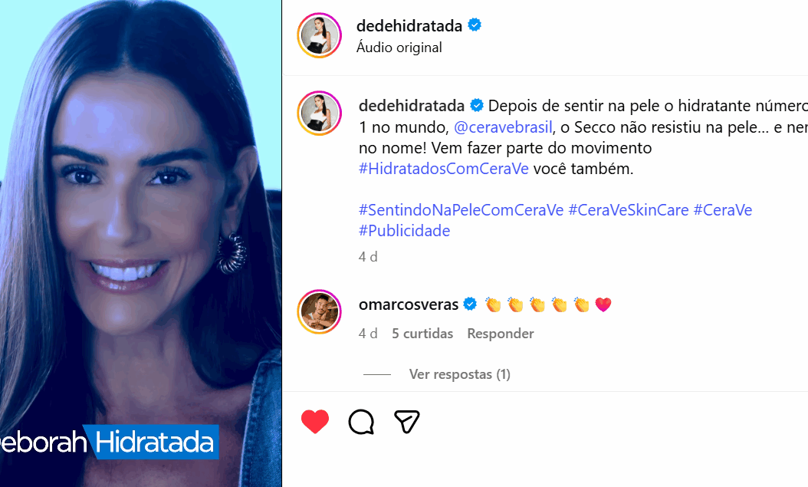This screenshot has height=487, width=808.
Task: Open hashtag #HidratadosComCeraVe
Action: [x=444, y=169]
